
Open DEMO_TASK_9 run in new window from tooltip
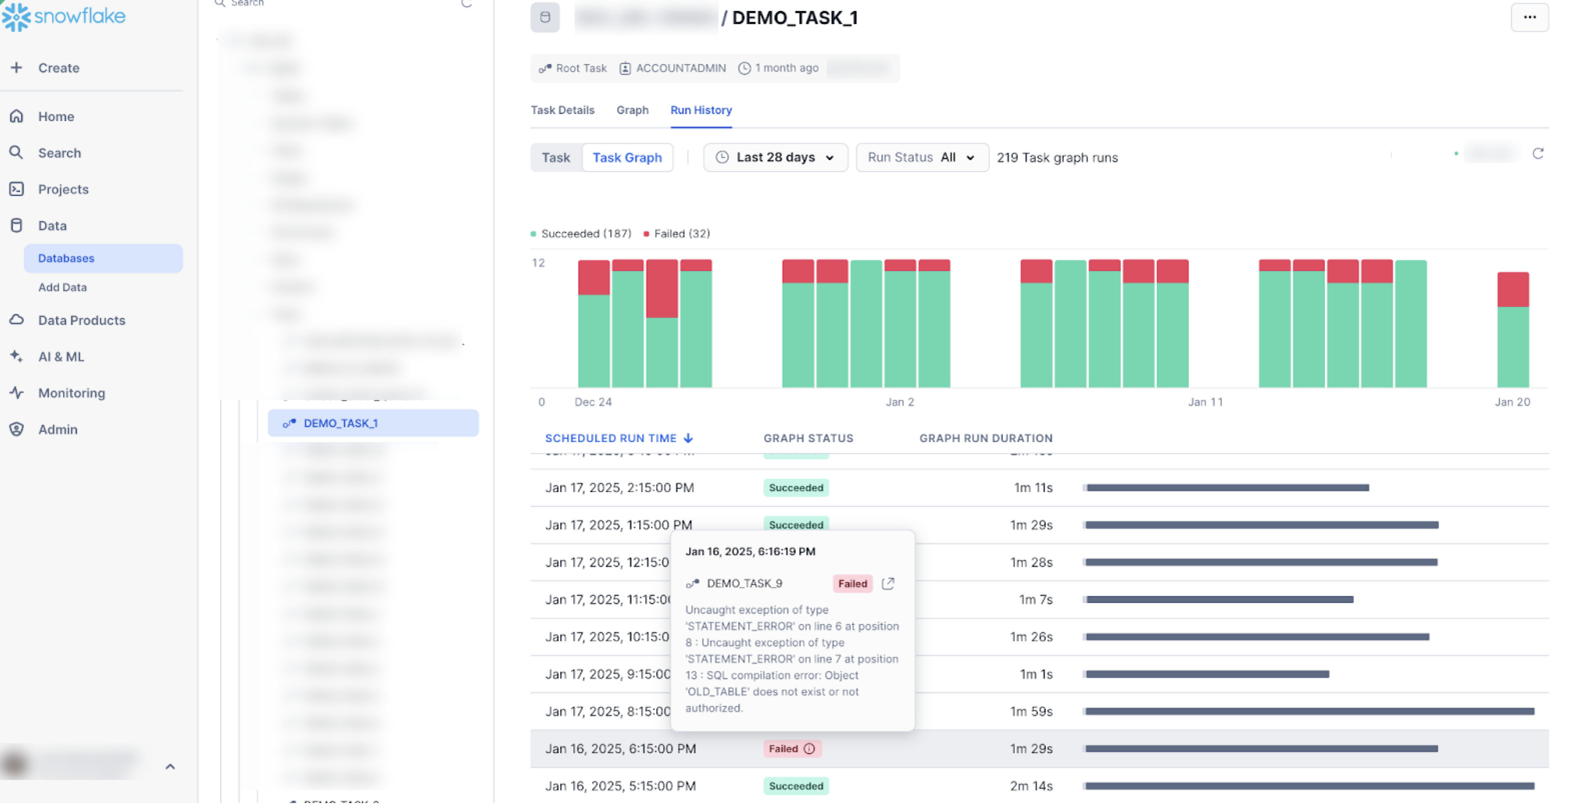pyautogui.click(x=888, y=583)
